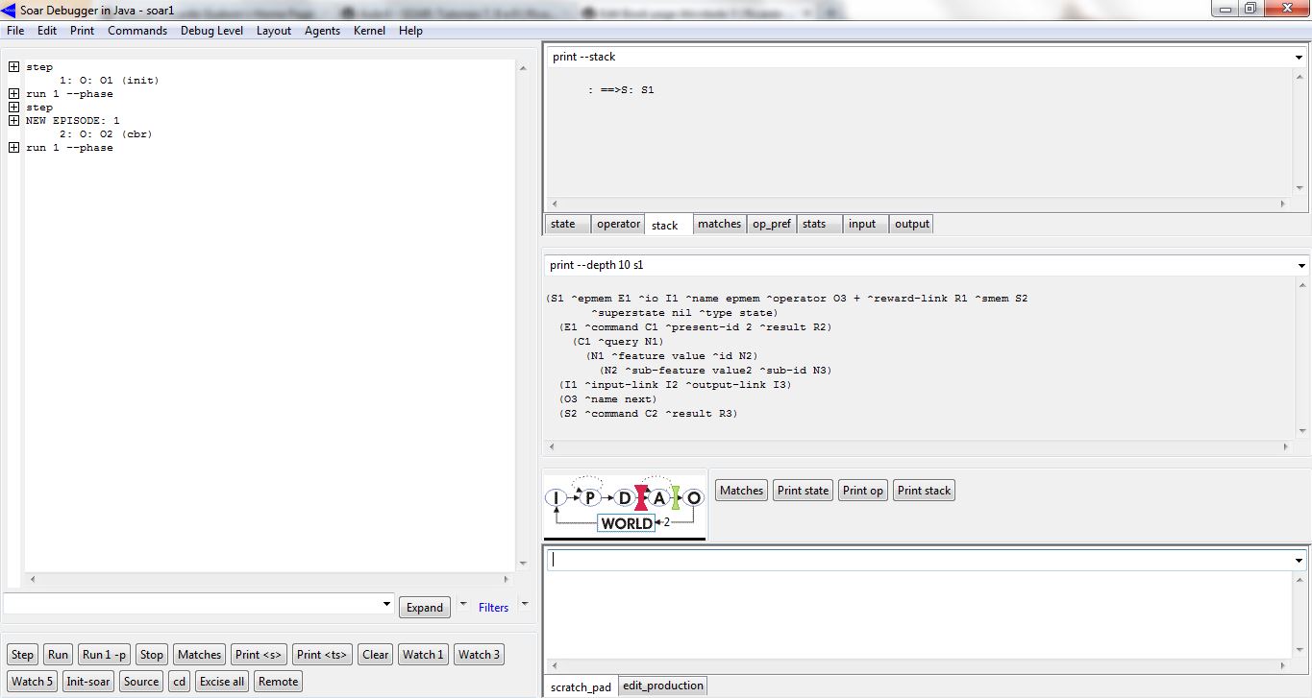The width and height of the screenshot is (1312, 698).
Task: Switch to the op_pref tab
Action: click(x=771, y=224)
